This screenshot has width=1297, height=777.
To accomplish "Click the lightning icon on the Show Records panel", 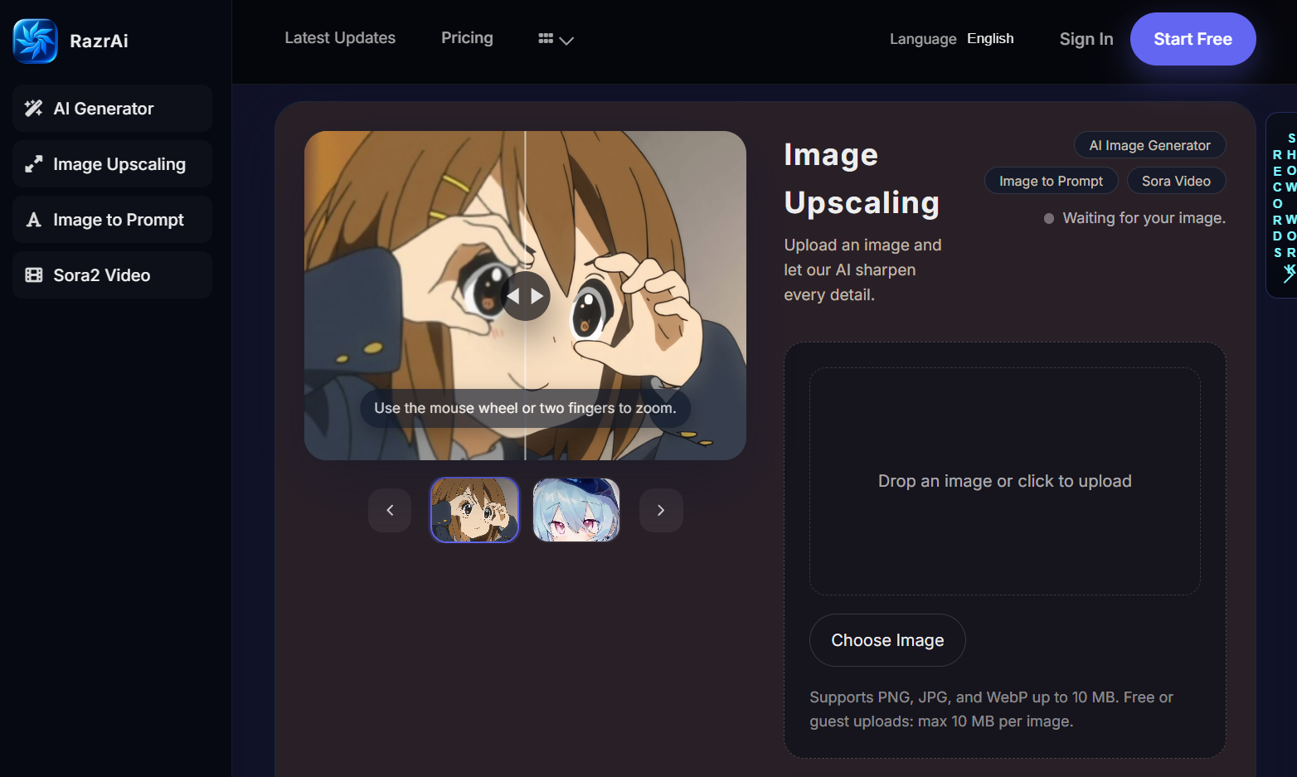I will [1289, 272].
